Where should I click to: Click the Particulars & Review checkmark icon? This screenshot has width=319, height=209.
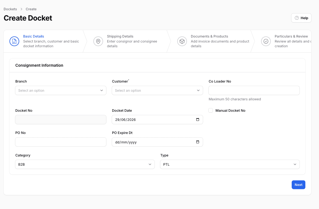pyautogui.click(x=266, y=41)
